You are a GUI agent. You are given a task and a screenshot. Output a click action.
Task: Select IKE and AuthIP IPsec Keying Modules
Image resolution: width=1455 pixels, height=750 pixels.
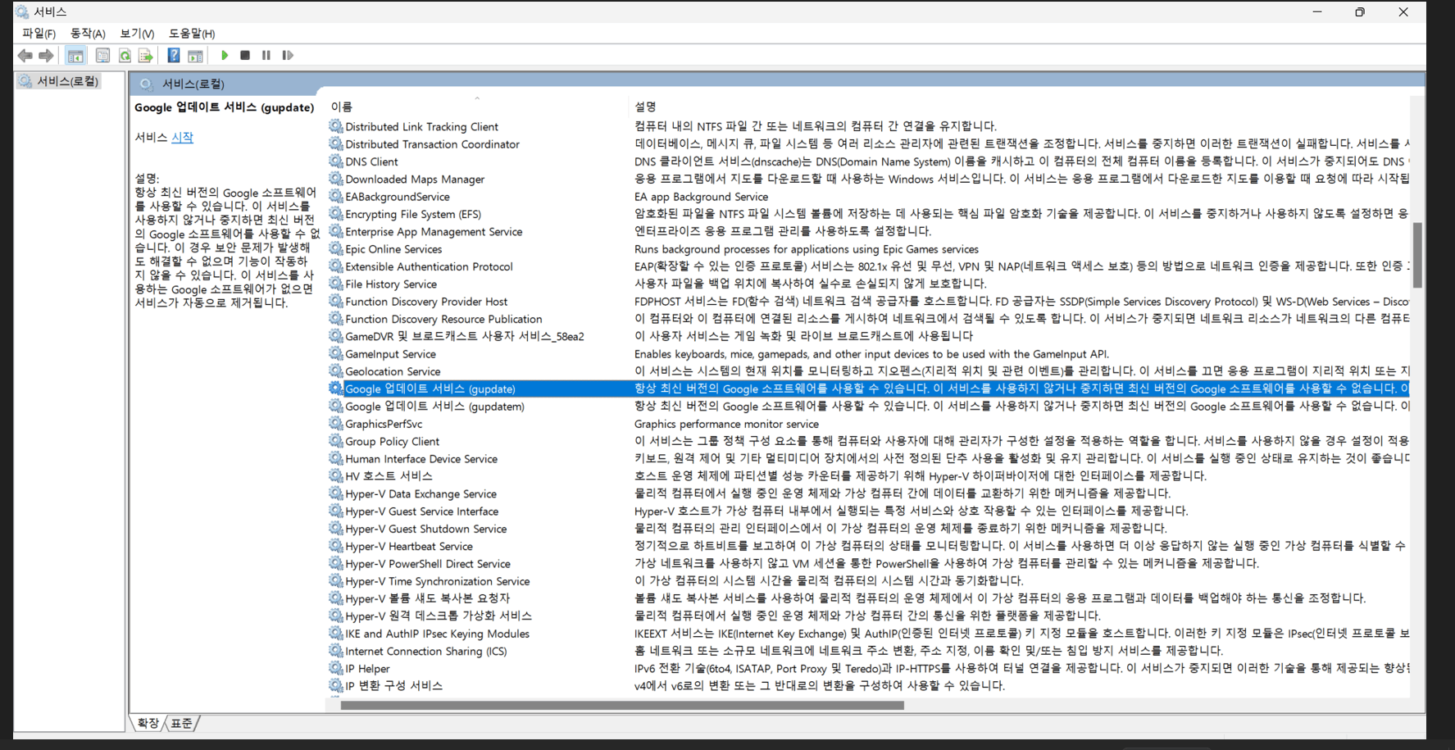coord(868,634)
